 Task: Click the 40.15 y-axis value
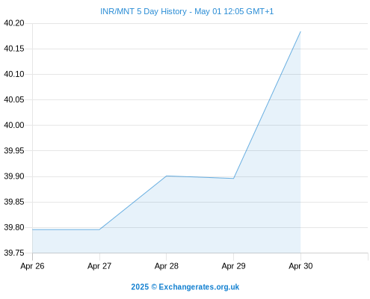pos(14,49)
